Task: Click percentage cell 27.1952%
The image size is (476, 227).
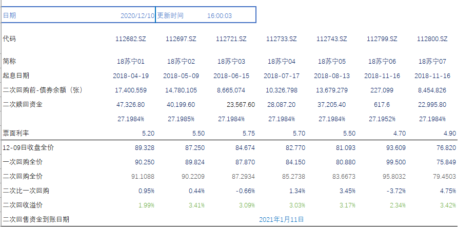Action: coord(382,119)
